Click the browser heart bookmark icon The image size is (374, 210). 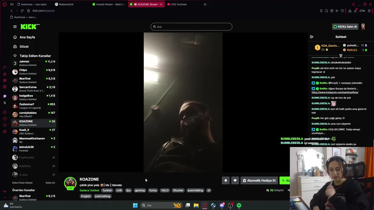[342, 11]
